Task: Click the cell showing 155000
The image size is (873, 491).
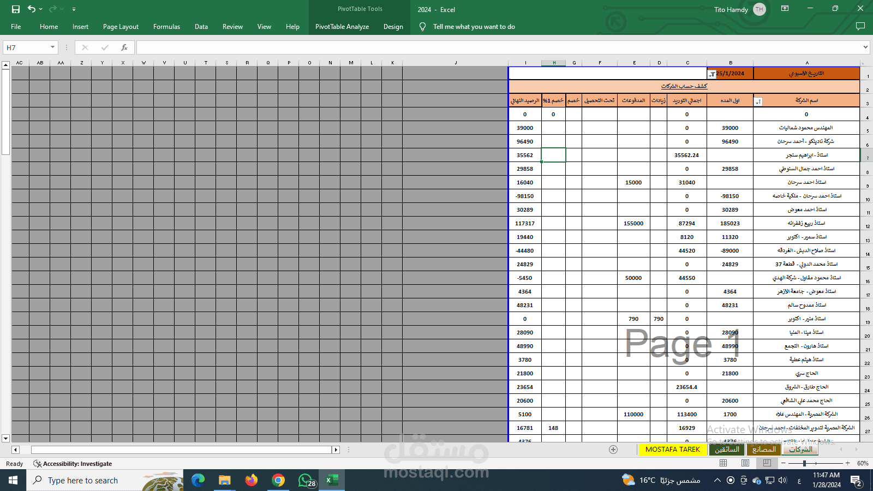Action: [x=633, y=224]
